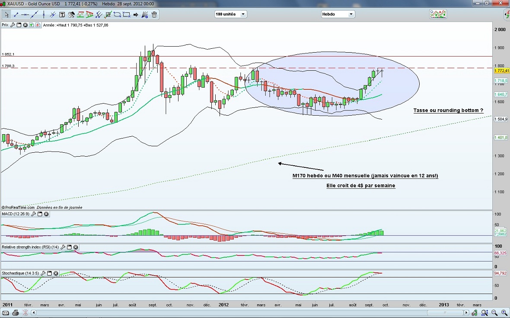Zoom out with minus magnifier icon
The height and width of the screenshot is (318, 510).
495,312
